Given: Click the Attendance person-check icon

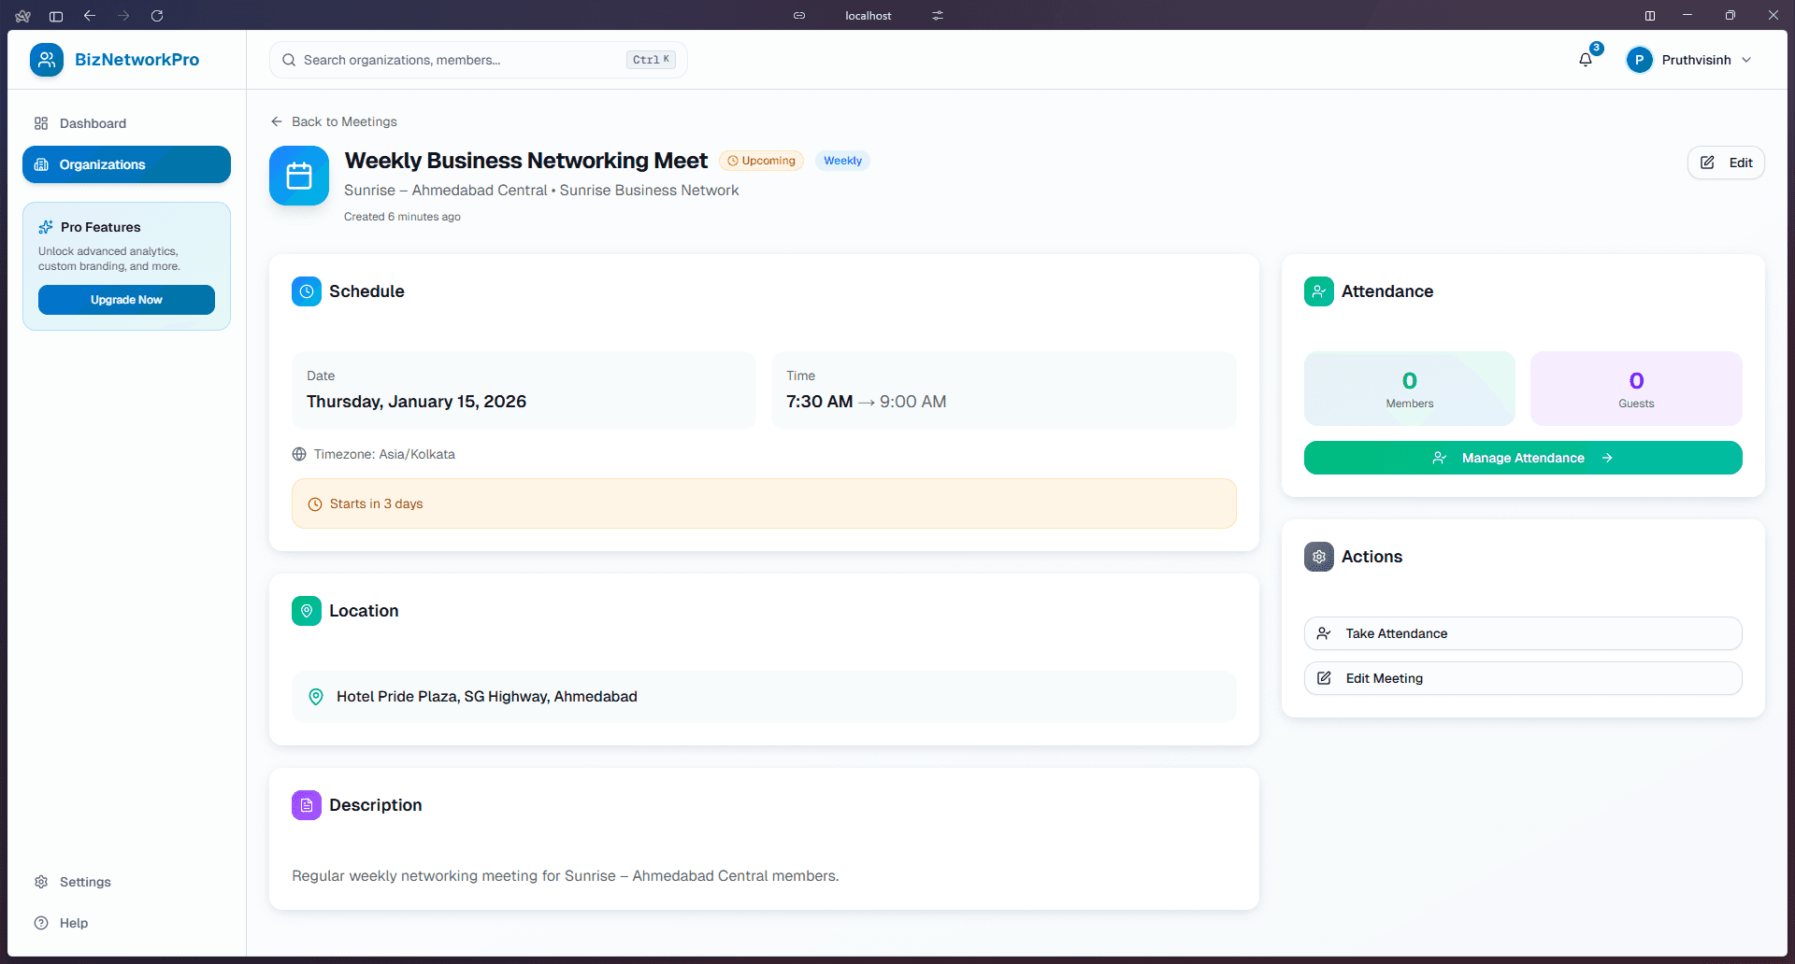Looking at the screenshot, I should pos(1318,291).
